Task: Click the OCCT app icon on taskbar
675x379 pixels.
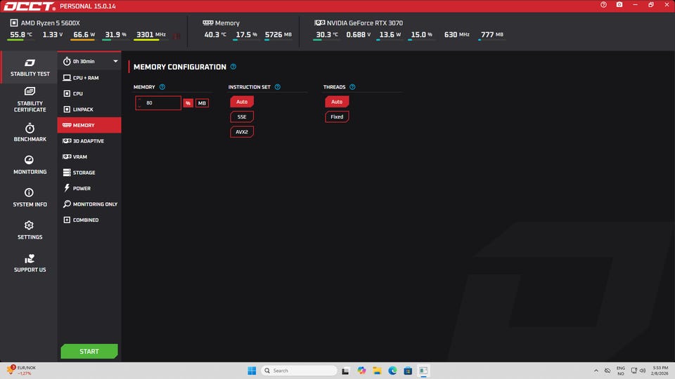Action: click(x=423, y=371)
